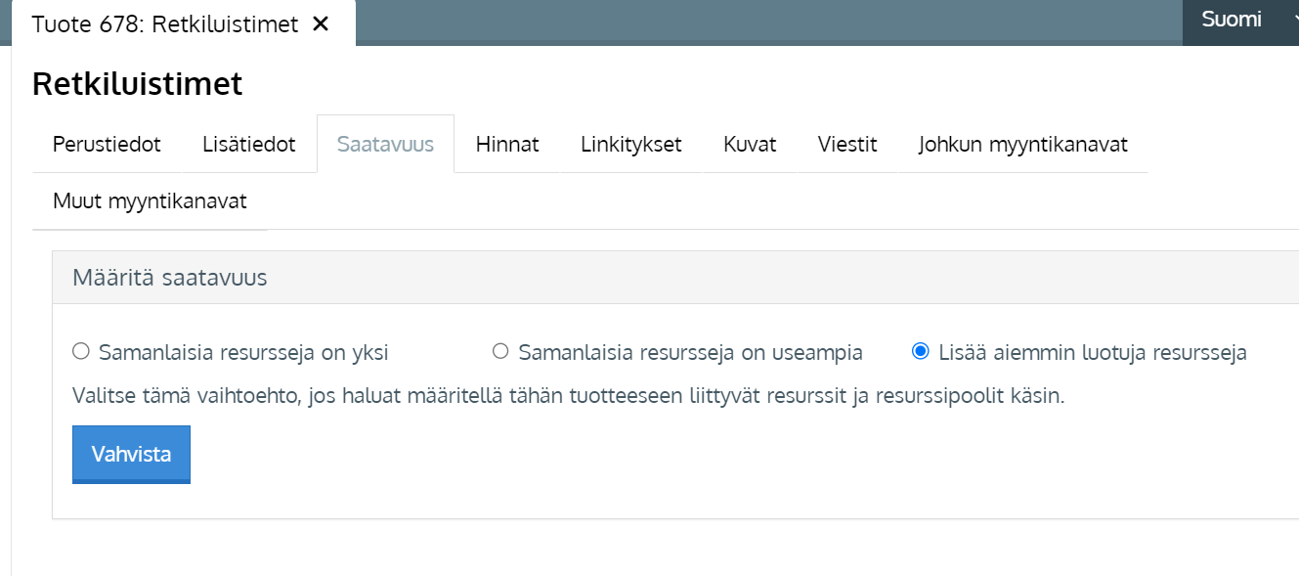
Task: Open the Linkitykset tab
Action: (x=630, y=145)
